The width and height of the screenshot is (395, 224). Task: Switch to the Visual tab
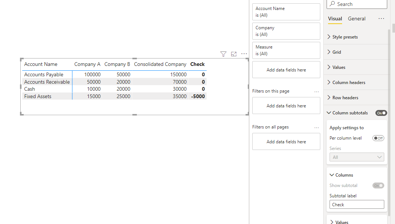click(x=335, y=19)
